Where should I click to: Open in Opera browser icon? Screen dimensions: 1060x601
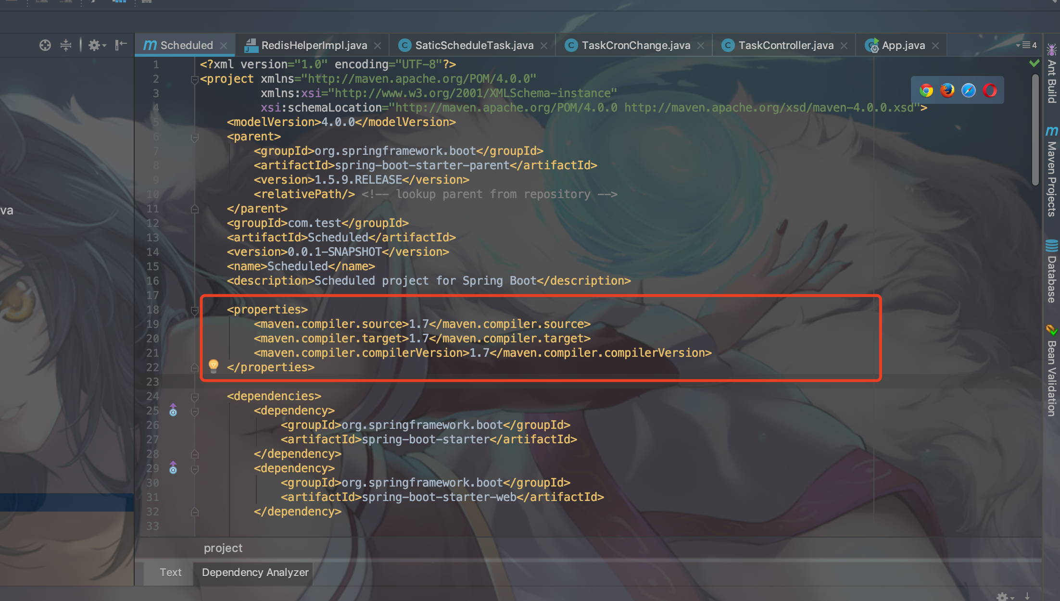(990, 90)
